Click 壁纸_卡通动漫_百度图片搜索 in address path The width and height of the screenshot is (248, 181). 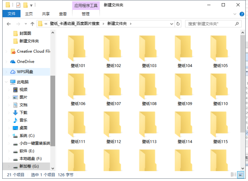point(75,23)
